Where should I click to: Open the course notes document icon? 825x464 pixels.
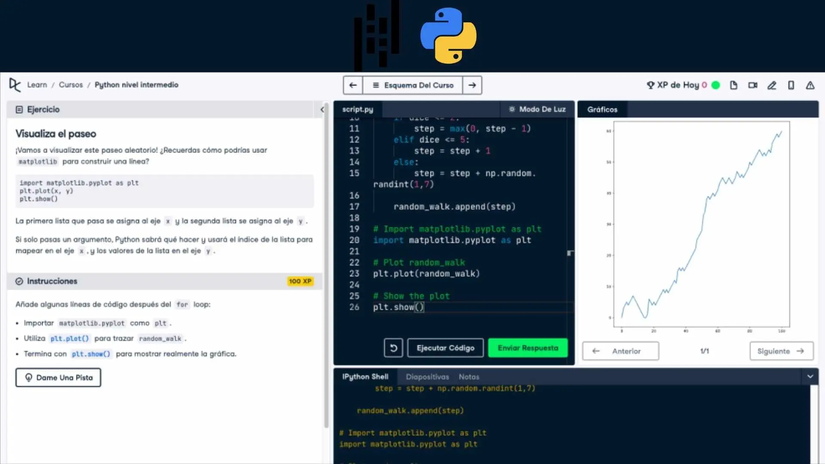tap(733, 85)
